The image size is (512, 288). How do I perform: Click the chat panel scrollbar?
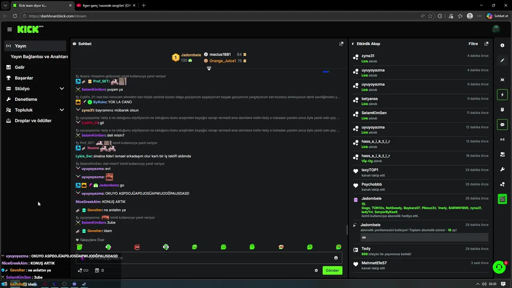(x=347, y=230)
